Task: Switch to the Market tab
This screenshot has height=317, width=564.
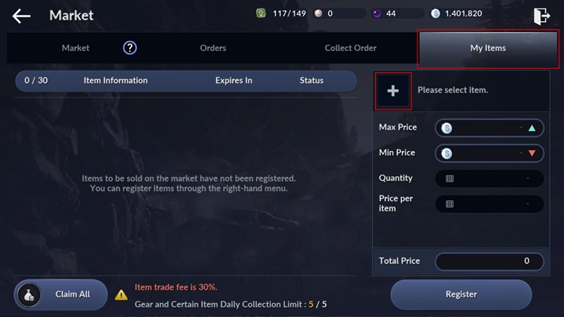Action: point(75,48)
